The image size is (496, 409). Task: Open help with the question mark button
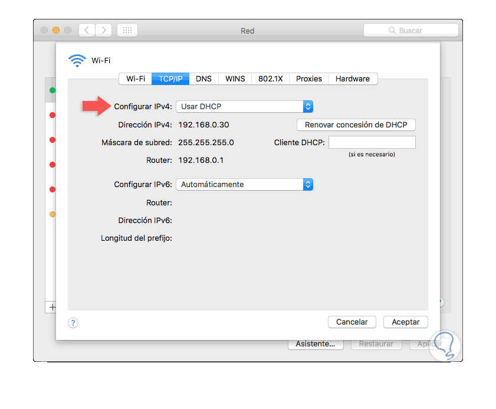[73, 323]
